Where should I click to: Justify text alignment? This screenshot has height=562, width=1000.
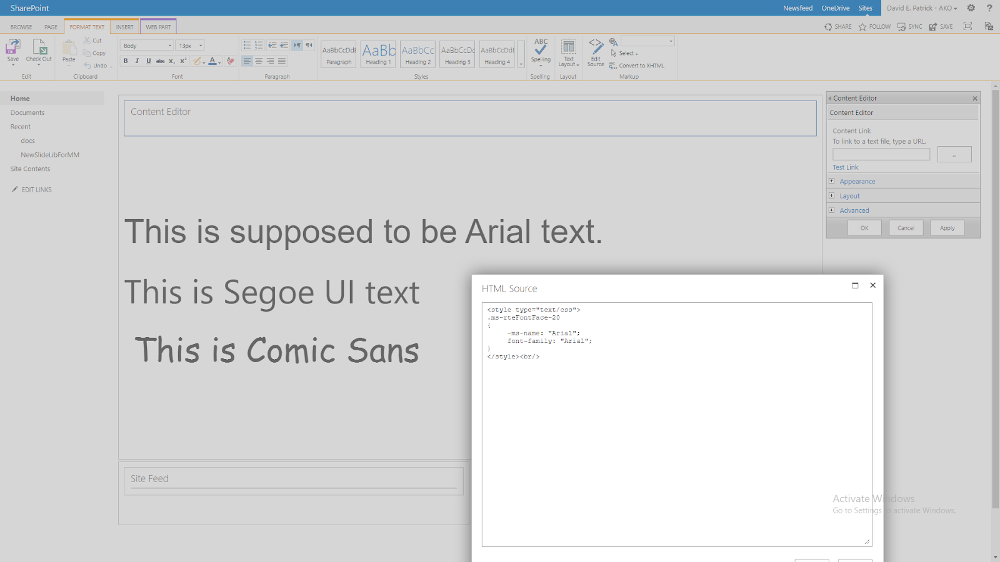coord(282,61)
